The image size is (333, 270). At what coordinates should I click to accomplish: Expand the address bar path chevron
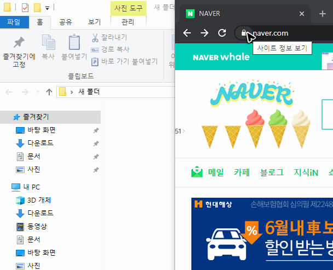click(x=72, y=92)
